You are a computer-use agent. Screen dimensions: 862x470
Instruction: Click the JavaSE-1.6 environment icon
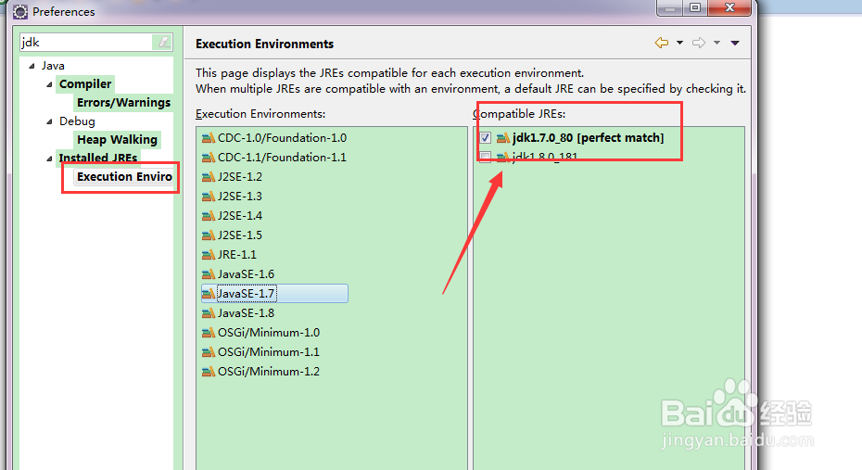click(209, 274)
